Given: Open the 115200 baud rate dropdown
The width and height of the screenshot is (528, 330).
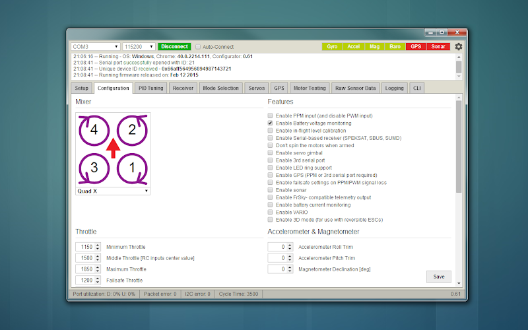Looking at the screenshot, I should pyautogui.click(x=139, y=46).
